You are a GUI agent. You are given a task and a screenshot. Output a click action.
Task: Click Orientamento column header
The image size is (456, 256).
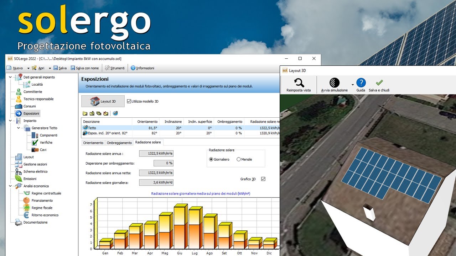tap(147, 122)
